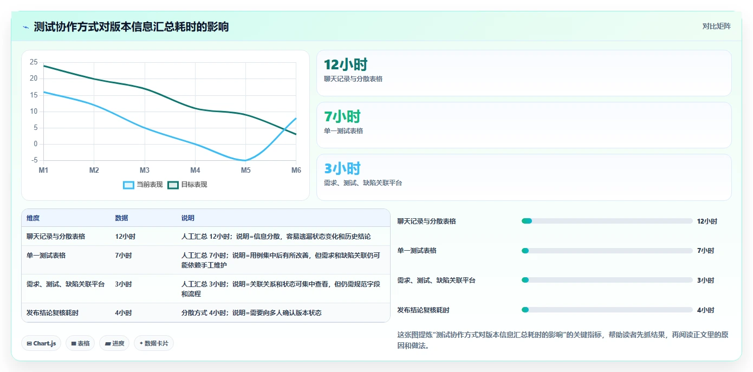
Task: Click description starting 人工汇总 3小时
Action: coord(281,289)
